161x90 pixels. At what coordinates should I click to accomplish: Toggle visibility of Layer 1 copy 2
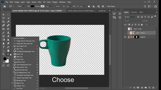coord(125,33)
